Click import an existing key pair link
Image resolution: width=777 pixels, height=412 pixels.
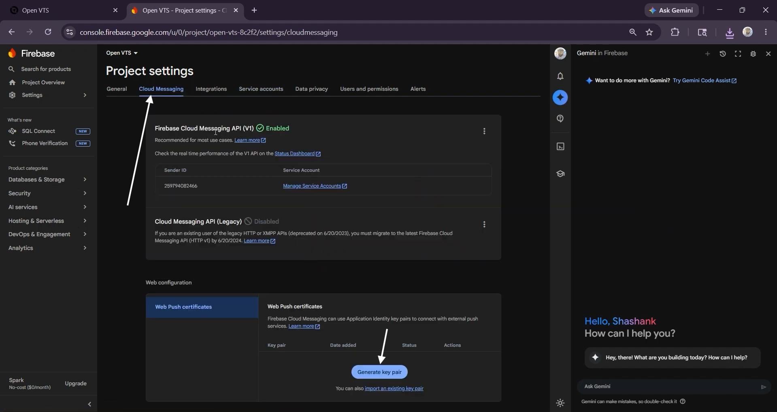[x=394, y=389]
